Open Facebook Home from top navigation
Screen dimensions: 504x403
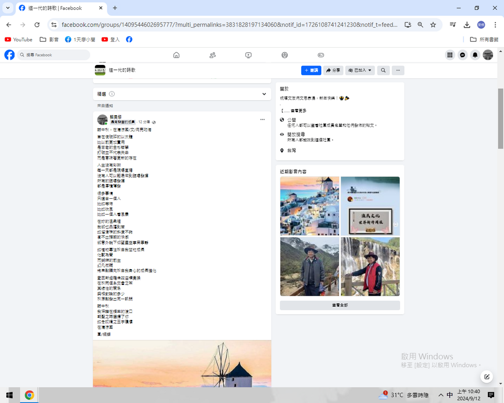pos(176,55)
